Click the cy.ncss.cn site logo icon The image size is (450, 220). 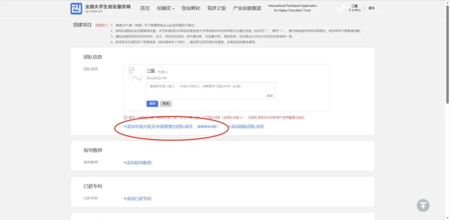76,9
